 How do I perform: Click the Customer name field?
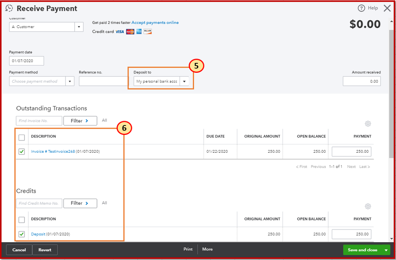(x=42, y=27)
